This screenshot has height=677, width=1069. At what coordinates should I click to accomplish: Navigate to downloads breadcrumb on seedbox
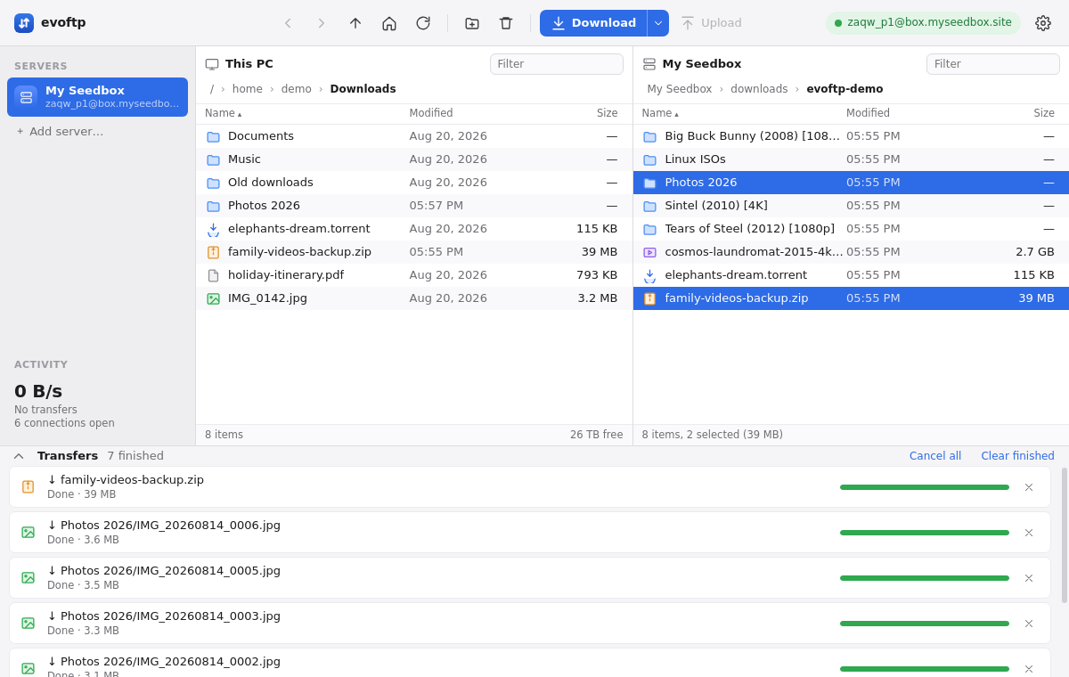(759, 89)
